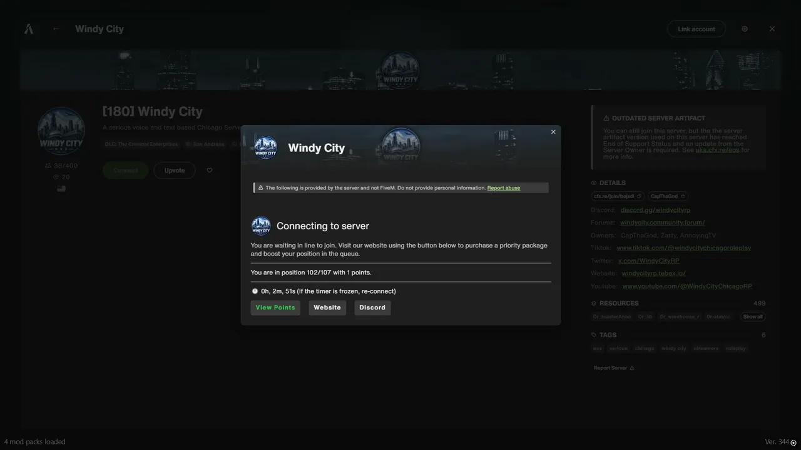Open the x.com/WindyCityRP link
This screenshot has width=801, height=450.
[x=648, y=261]
